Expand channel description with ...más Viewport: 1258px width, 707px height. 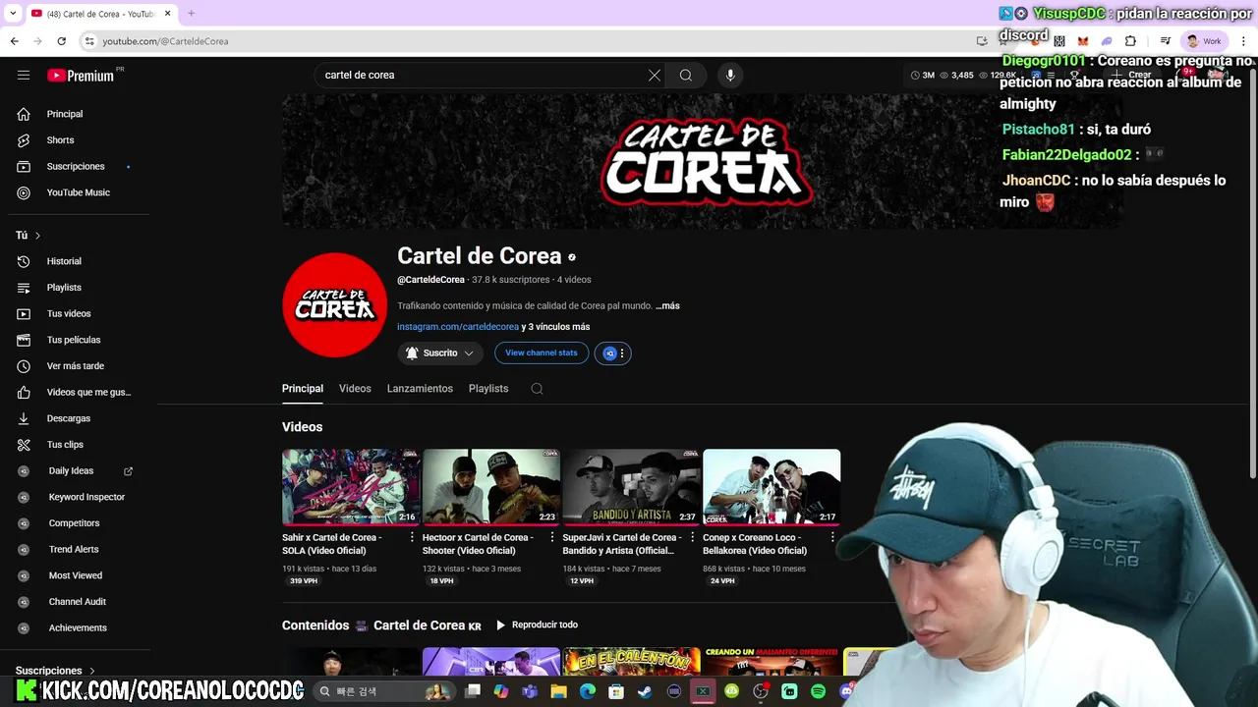tap(667, 306)
